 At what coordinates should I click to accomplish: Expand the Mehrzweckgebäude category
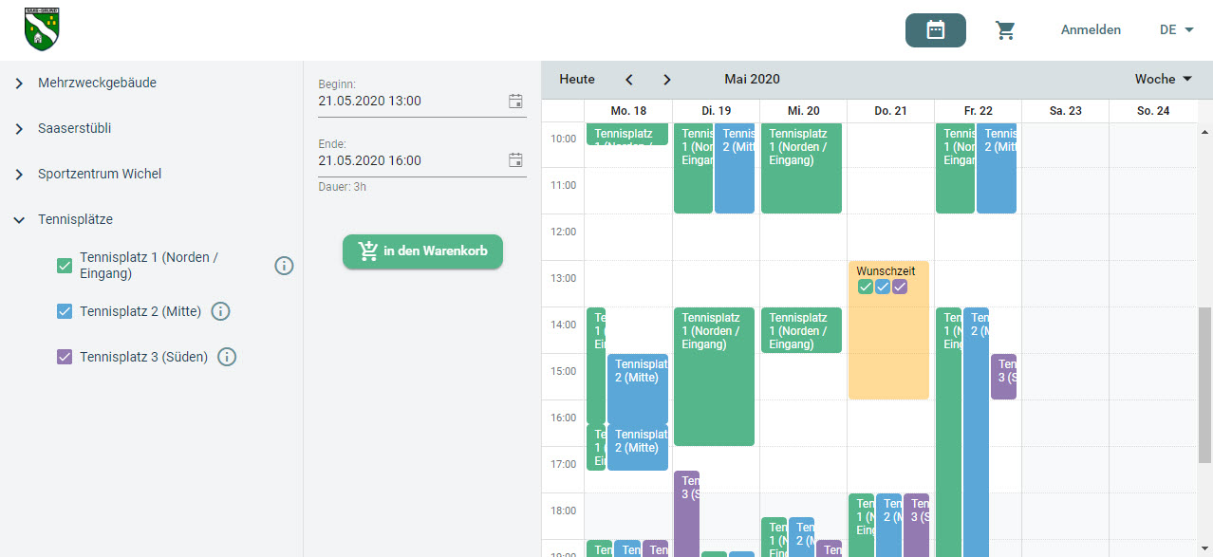point(19,84)
